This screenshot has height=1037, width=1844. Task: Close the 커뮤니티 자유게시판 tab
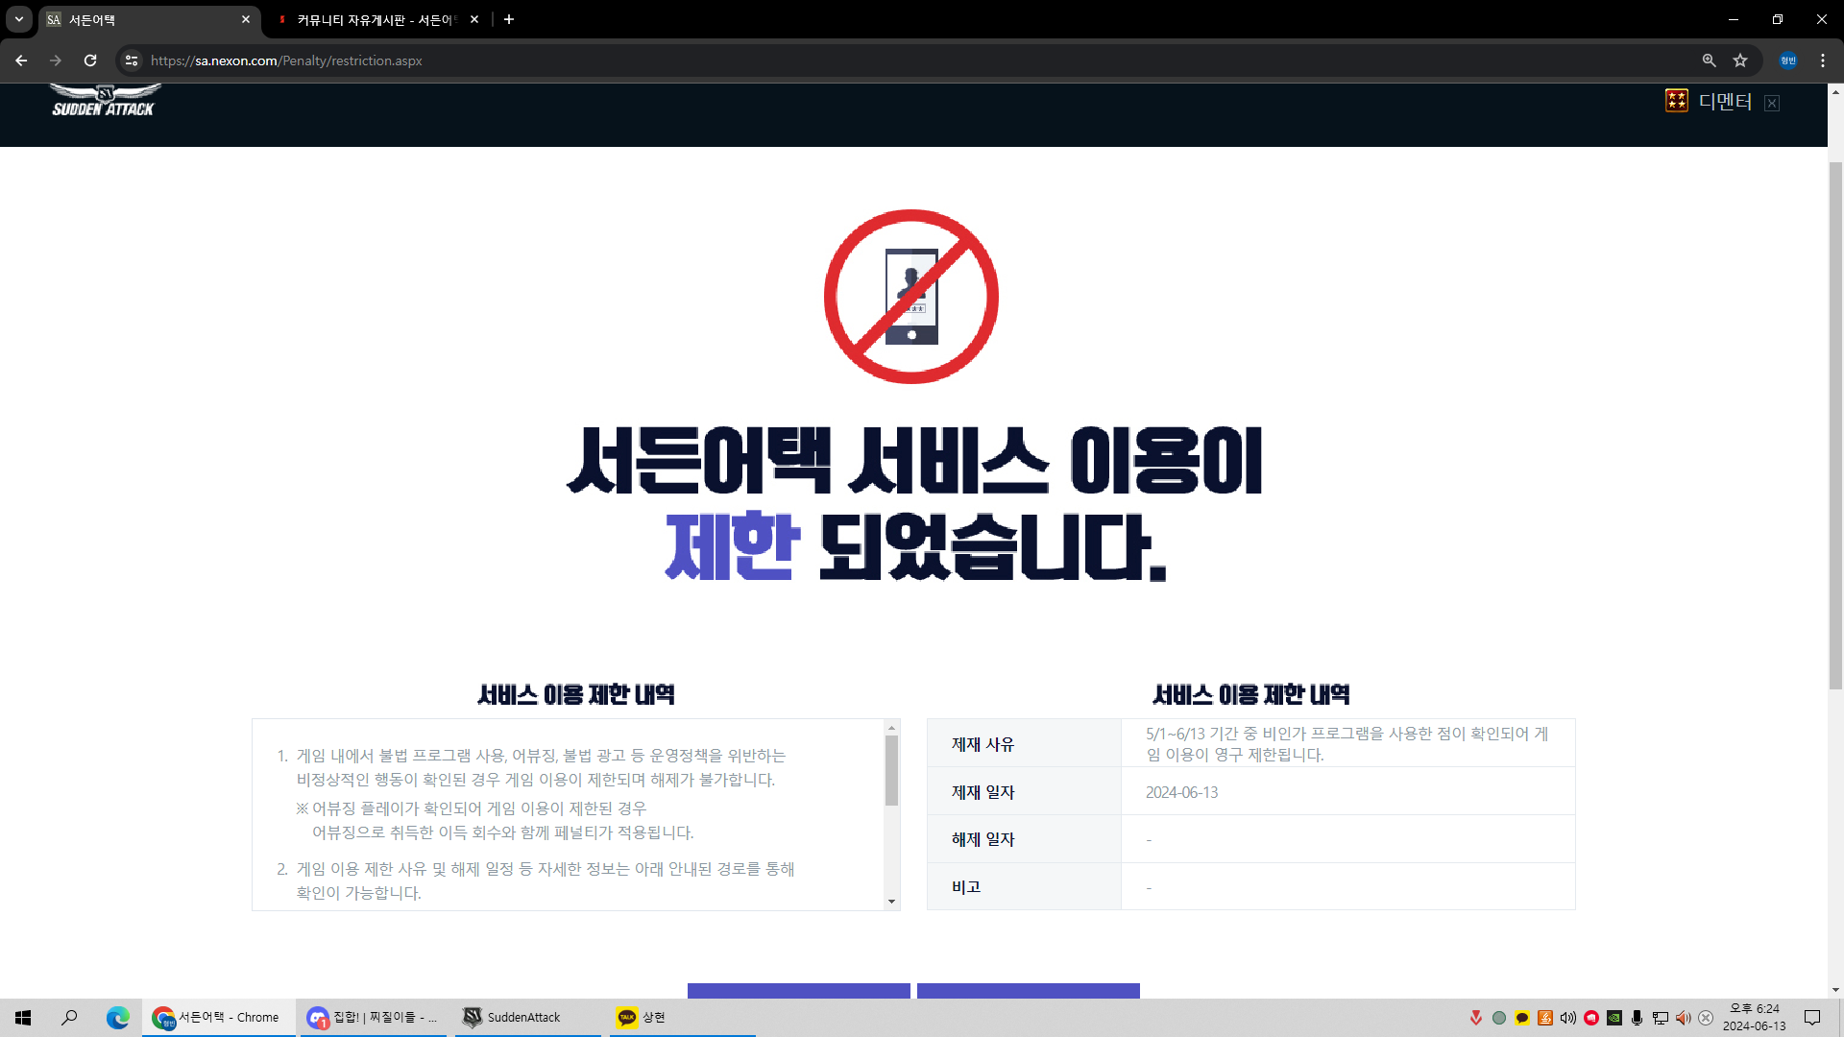point(474,19)
